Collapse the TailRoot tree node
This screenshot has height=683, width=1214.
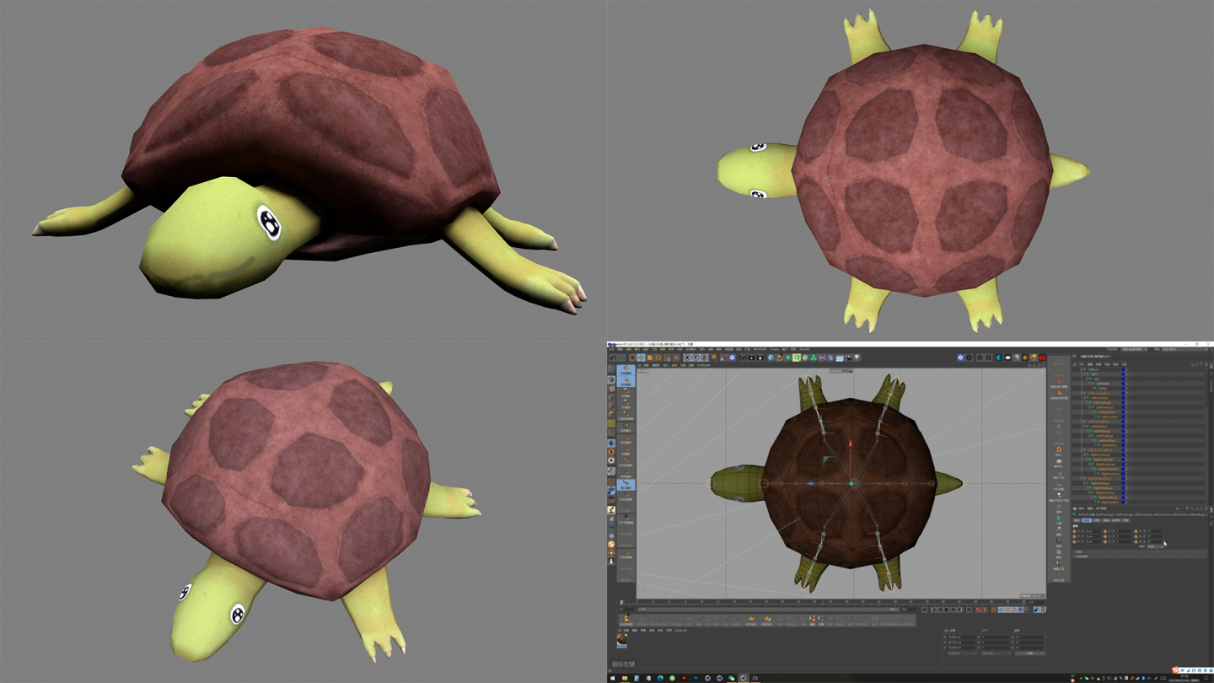point(1082,369)
